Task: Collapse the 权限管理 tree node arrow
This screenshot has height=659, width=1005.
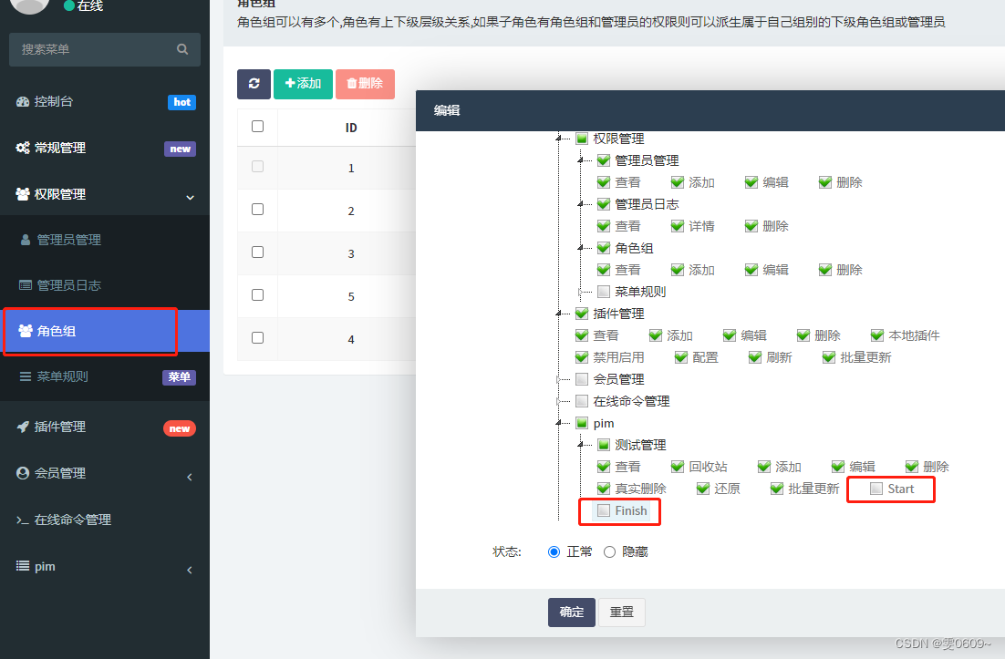Action: pos(559,139)
